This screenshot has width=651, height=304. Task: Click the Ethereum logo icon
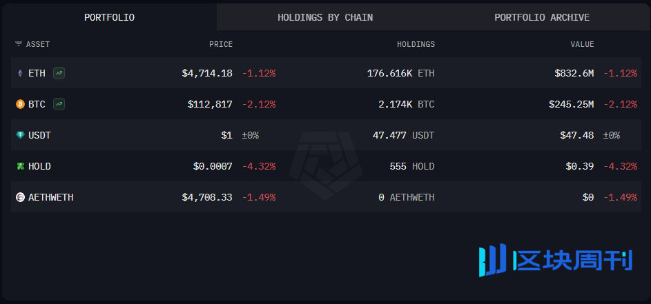(20, 73)
